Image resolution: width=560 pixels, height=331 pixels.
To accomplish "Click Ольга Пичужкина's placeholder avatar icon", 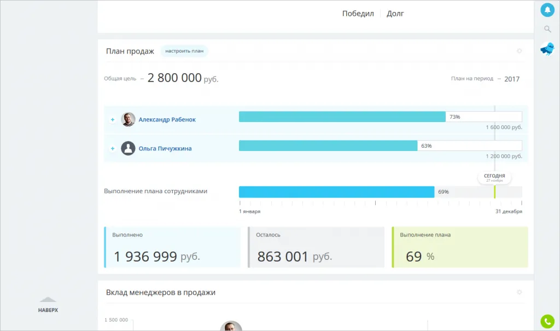I will pos(128,148).
